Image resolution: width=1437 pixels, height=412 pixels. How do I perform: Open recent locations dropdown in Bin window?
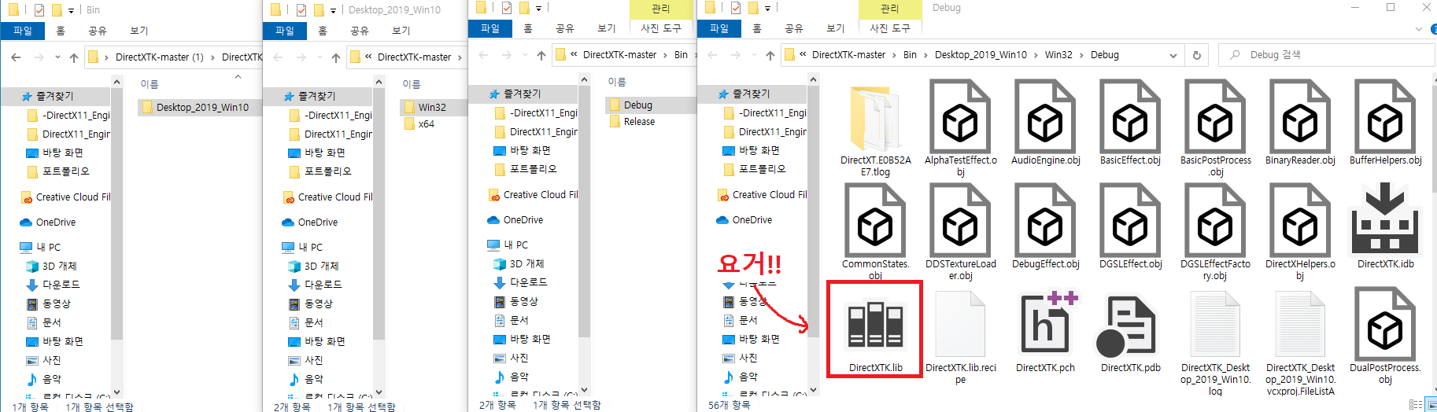click(x=57, y=57)
